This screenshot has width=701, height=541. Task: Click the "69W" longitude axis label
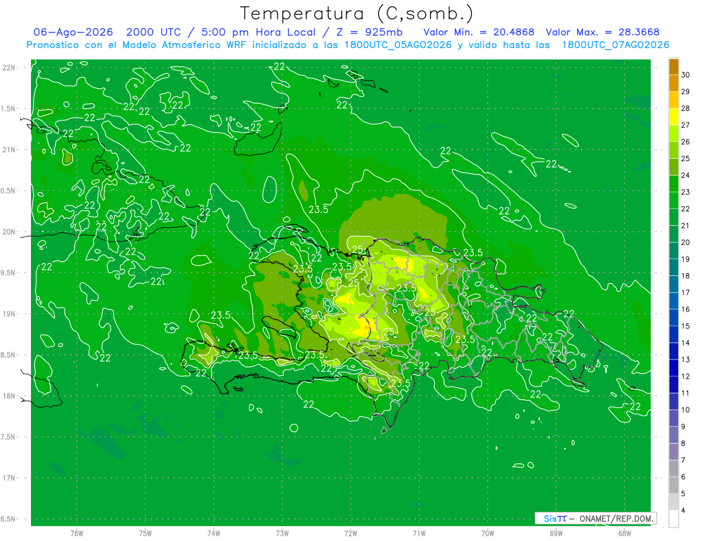[x=556, y=533]
